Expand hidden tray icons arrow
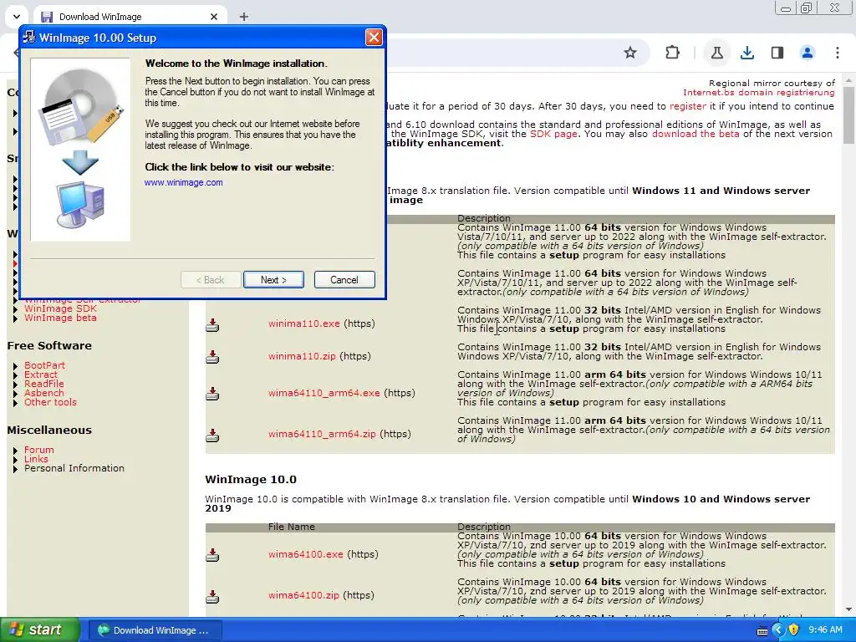The image size is (856, 642). [778, 630]
